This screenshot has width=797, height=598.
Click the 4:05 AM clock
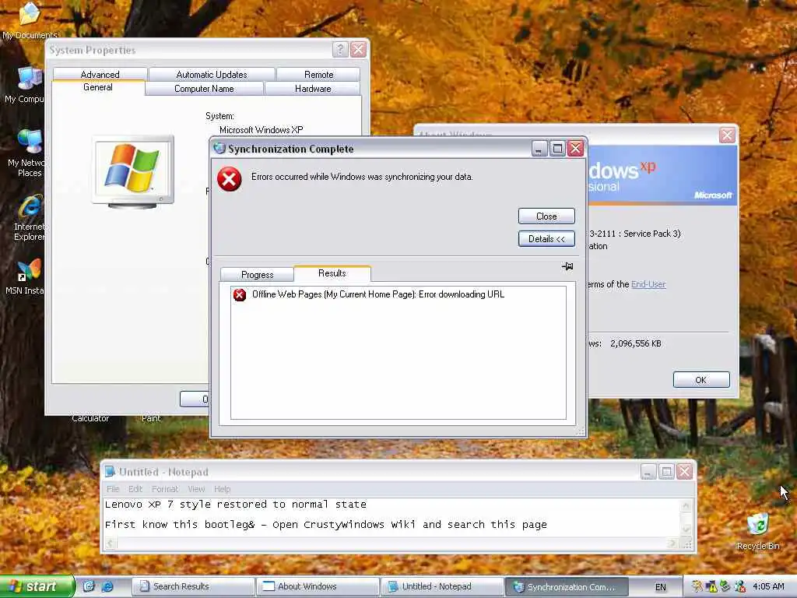[768, 586]
